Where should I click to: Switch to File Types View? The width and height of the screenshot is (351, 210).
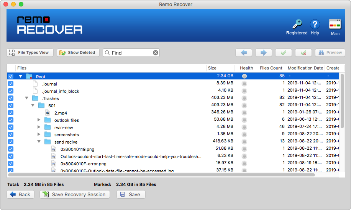(30, 53)
